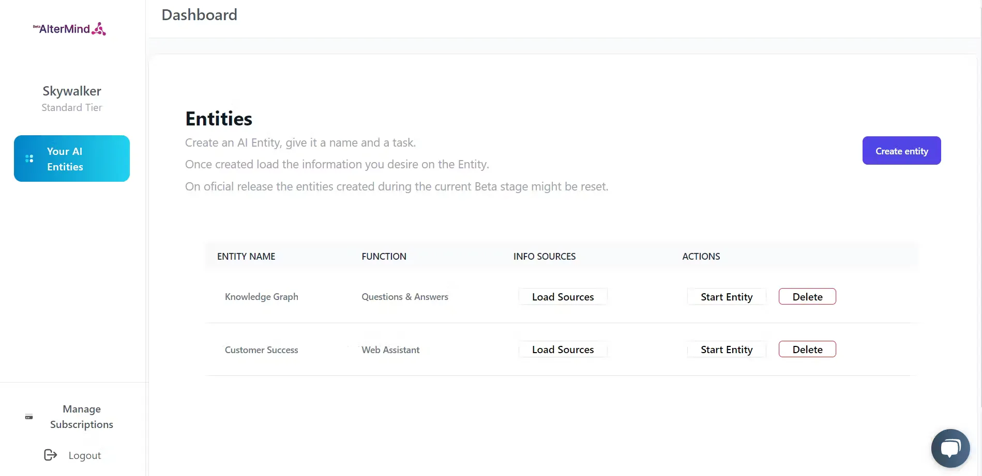Delete the Knowledge Graph entity

coord(807,296)
